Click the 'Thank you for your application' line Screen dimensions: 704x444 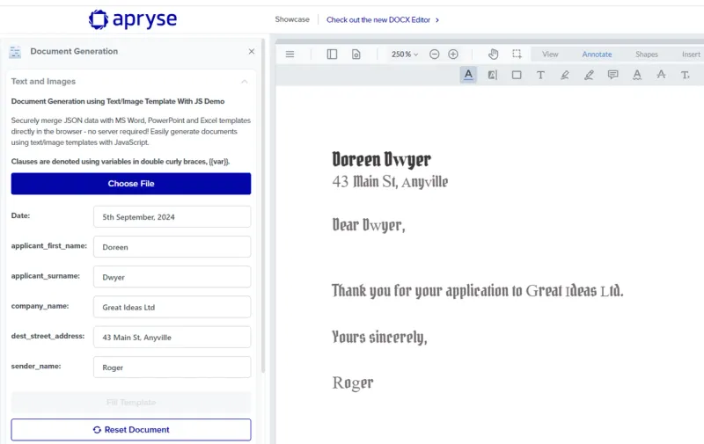pyautogui.click(x=477, y=291)
